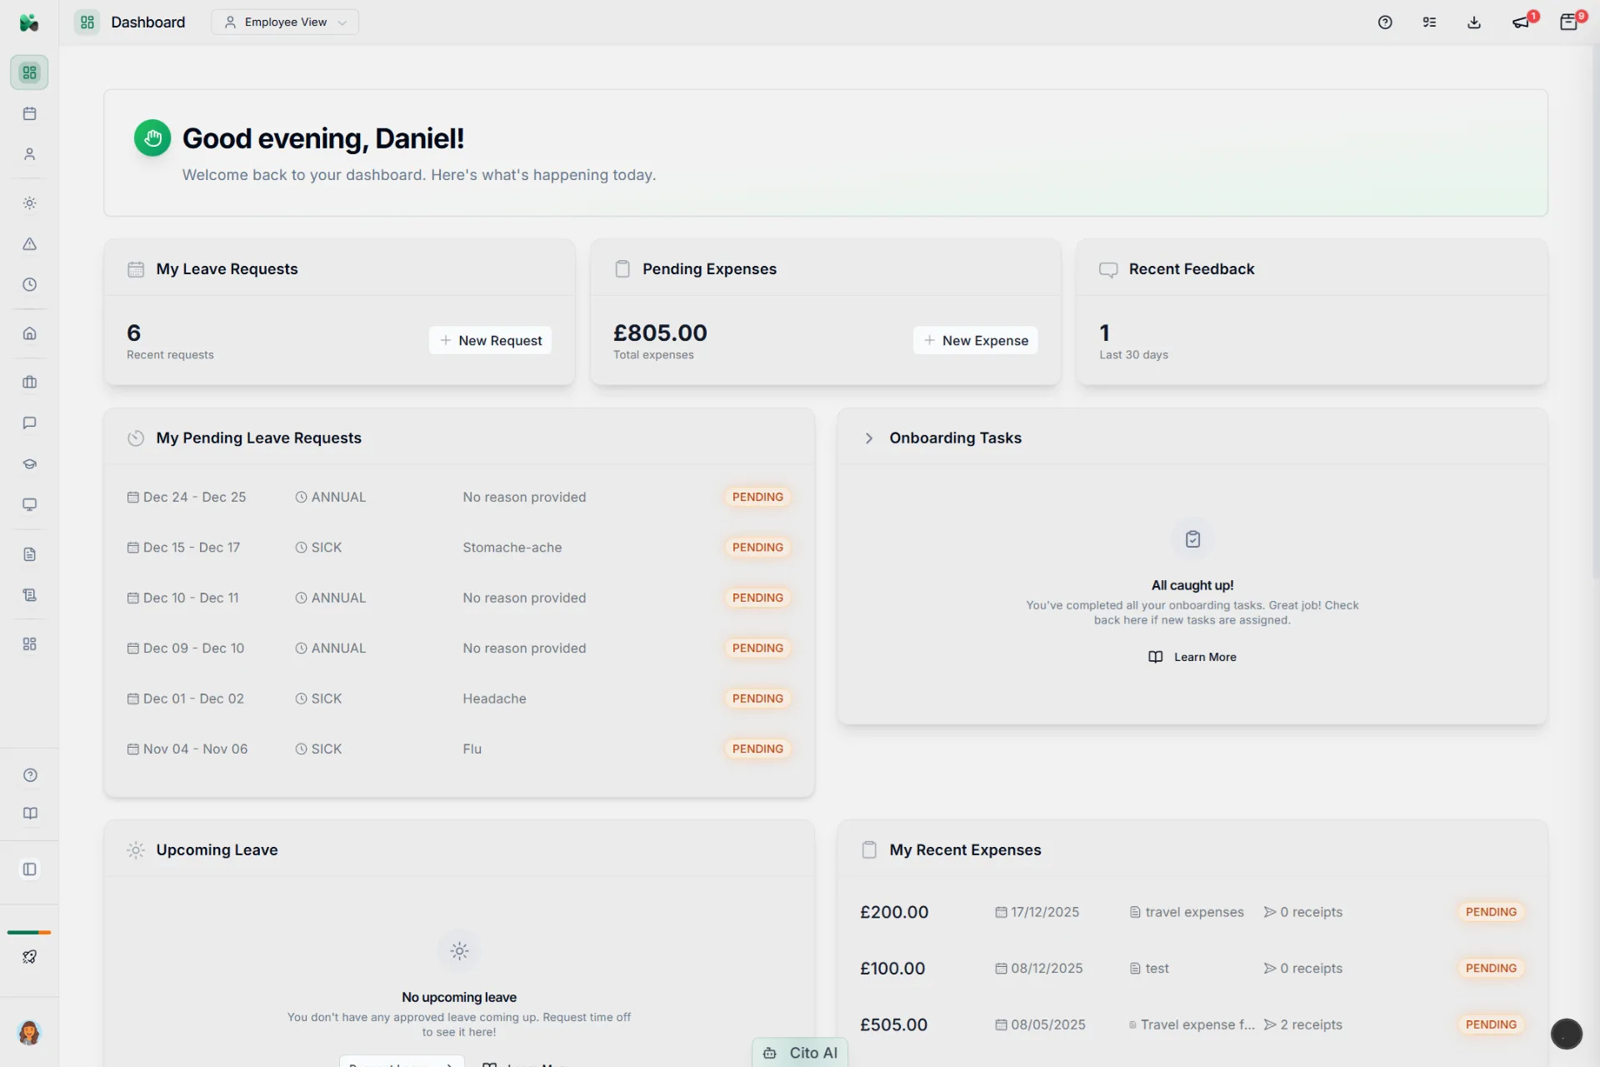Viewport: 1600px width, 1067px height.
Task: Open the checklist icon in top bar
Action: click(1429, 23)
